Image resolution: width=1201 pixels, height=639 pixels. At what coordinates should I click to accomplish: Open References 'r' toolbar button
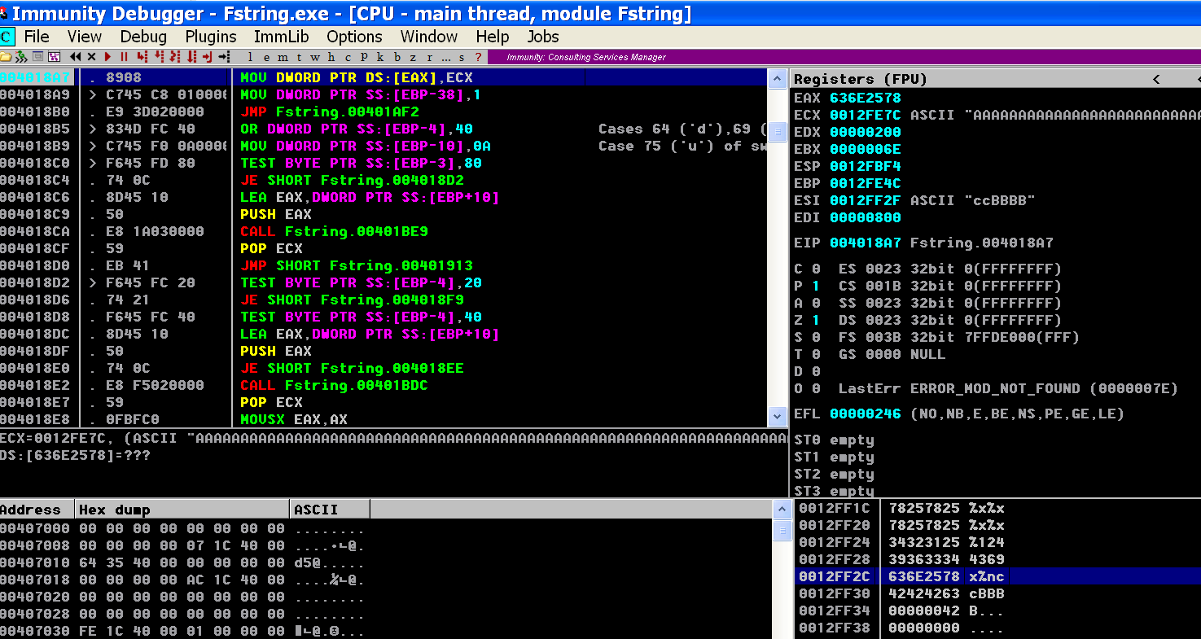tap(429, 57)
